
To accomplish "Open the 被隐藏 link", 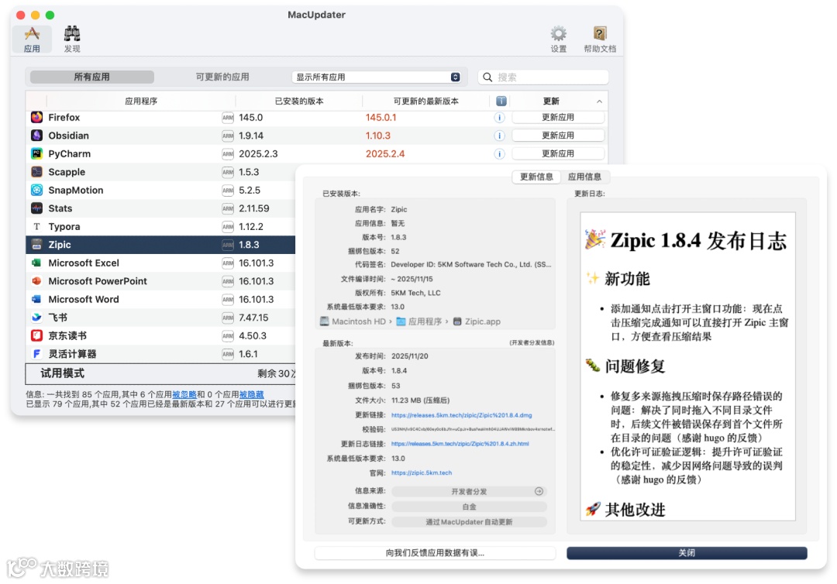I will coord(251,394).
